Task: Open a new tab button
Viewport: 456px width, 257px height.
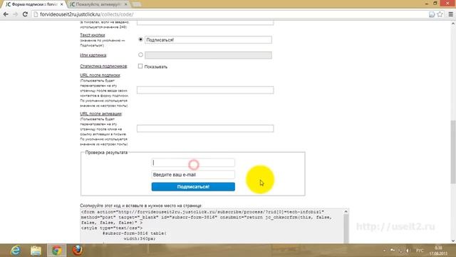Action: [136, 4]
